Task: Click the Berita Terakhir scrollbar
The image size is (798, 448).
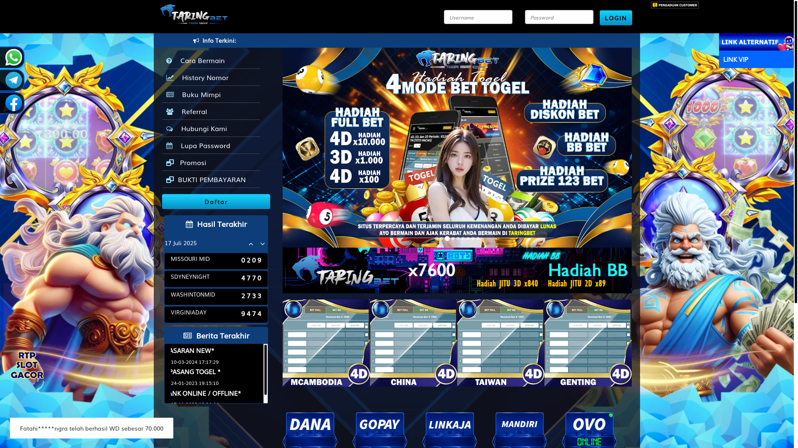Action: click(x=266, y=370)
